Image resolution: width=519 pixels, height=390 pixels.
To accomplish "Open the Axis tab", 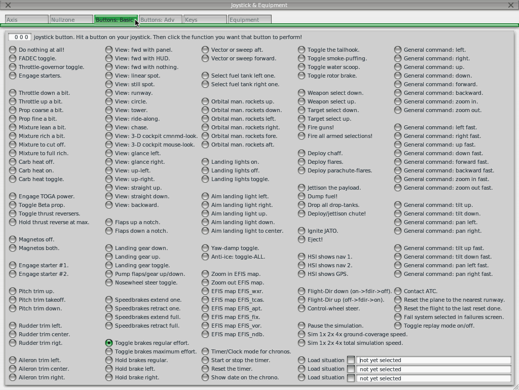I will (x=26, y=20).
